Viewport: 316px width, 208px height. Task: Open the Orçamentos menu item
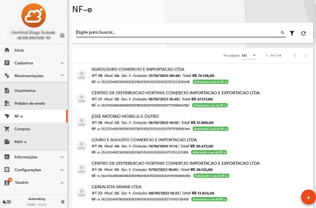pyautogui.click(x=25, y=91)
